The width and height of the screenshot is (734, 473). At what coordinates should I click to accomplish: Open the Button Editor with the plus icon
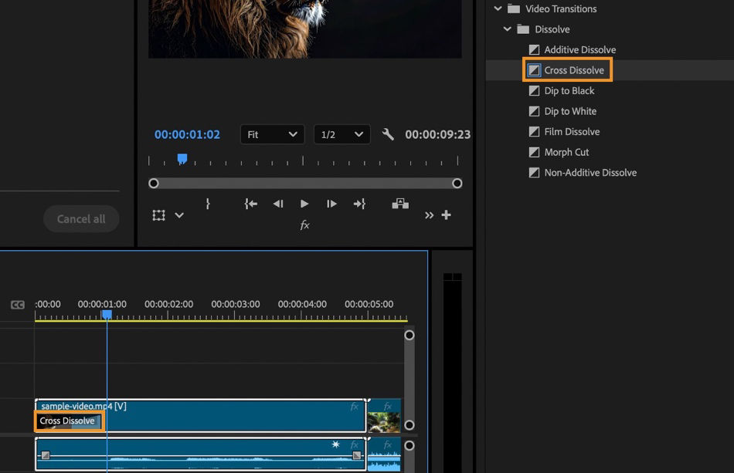[x=447, y=215]
